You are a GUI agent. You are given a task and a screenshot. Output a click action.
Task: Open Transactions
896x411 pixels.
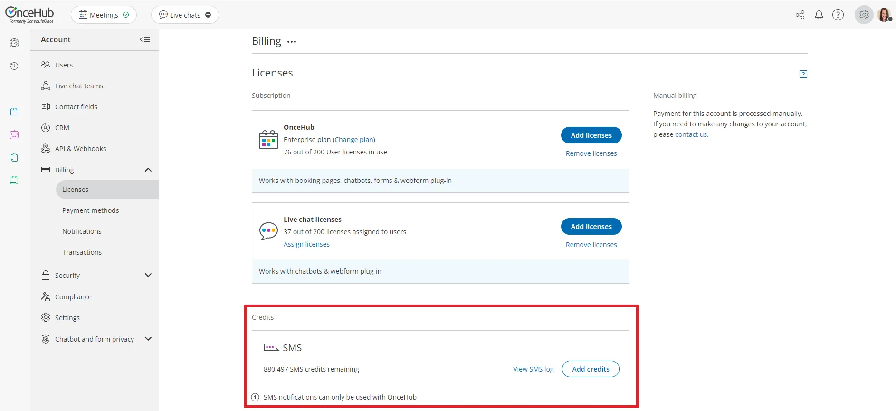[x=82, y=252]
